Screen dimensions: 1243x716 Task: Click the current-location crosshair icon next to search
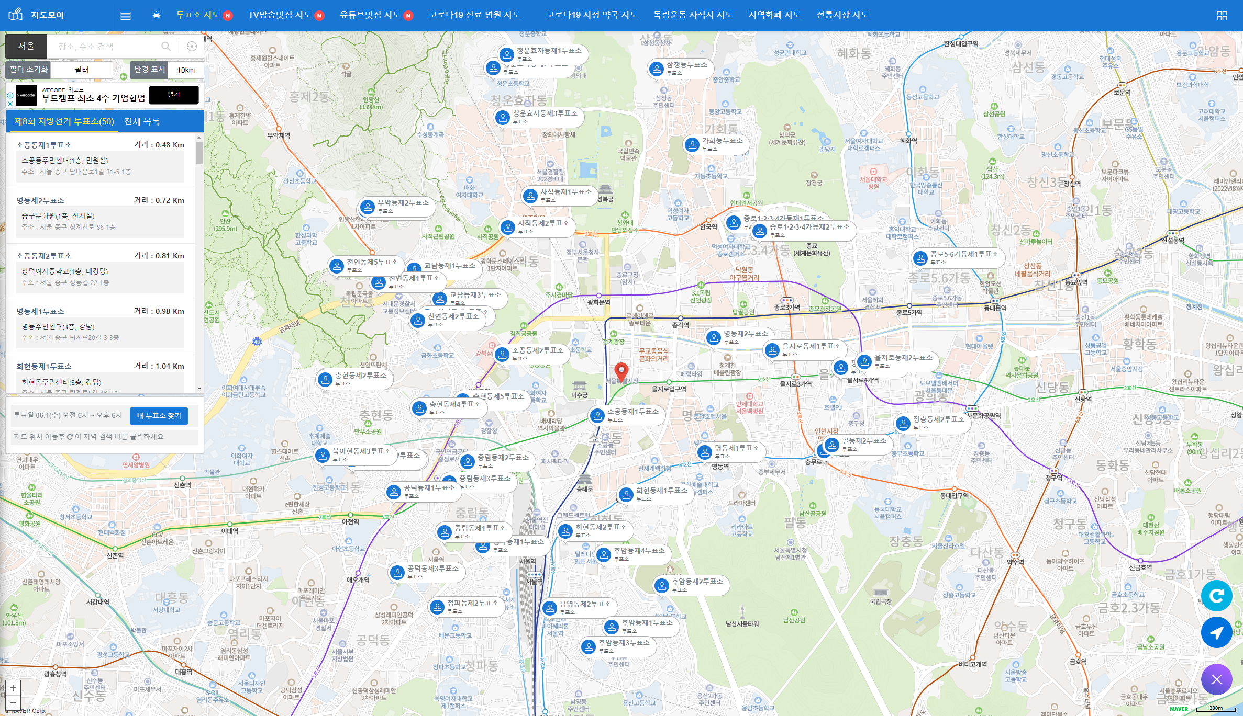pyautogui.click(x=192, y=46)
